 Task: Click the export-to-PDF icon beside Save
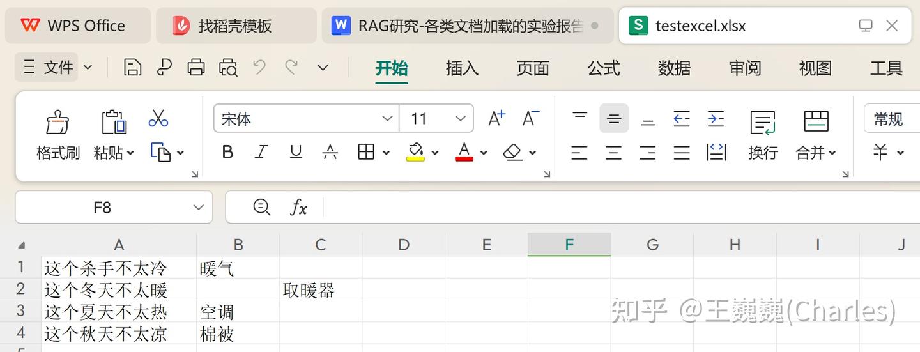pos(164,67)
